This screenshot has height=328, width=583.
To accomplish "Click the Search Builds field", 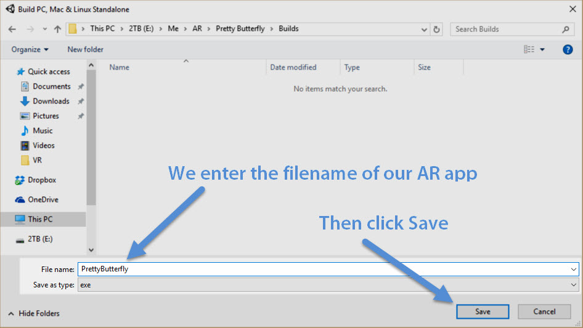I will [512, 29].
